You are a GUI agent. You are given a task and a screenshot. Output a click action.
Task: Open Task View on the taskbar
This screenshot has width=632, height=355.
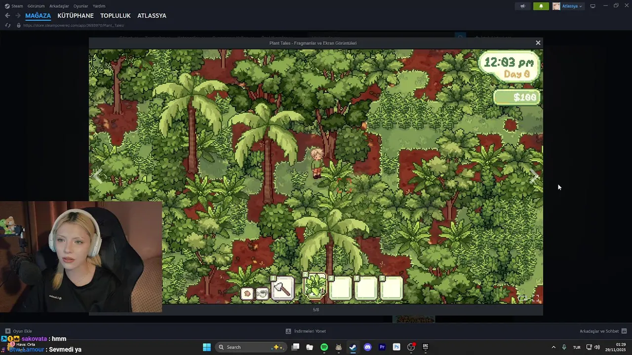[295, 347]
